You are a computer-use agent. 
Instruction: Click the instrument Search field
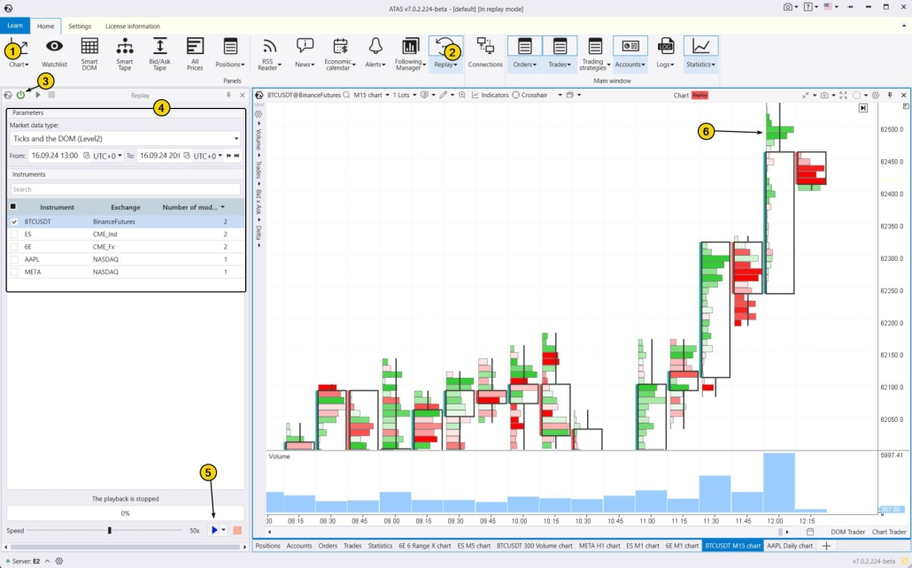[x=125, y=189]
